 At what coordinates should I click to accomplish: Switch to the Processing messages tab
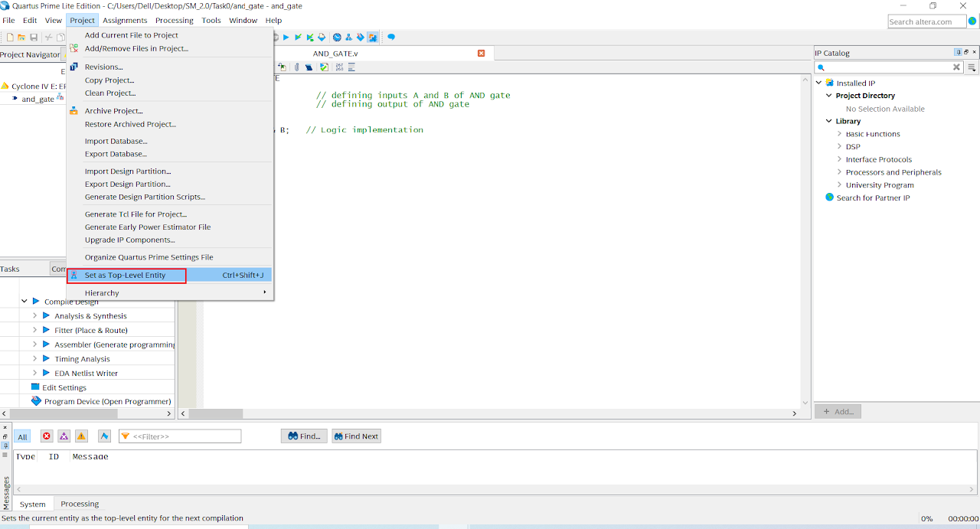[x=80, y=504]
